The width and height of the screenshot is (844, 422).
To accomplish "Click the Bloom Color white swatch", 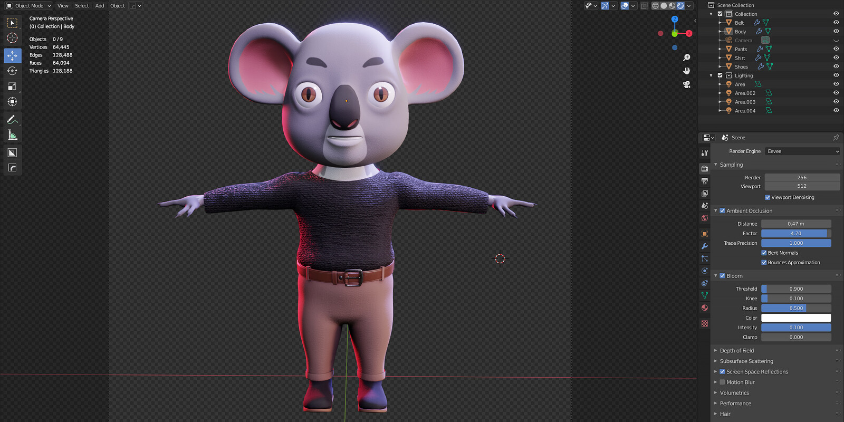I will 796,318.
